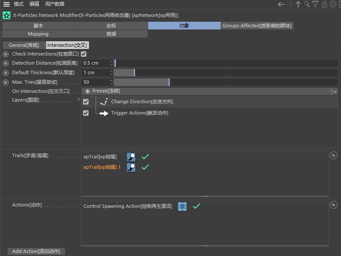341x256 pixels.
Task: Click the Max. Tries stepper arrows
Action: coord(111,82)
